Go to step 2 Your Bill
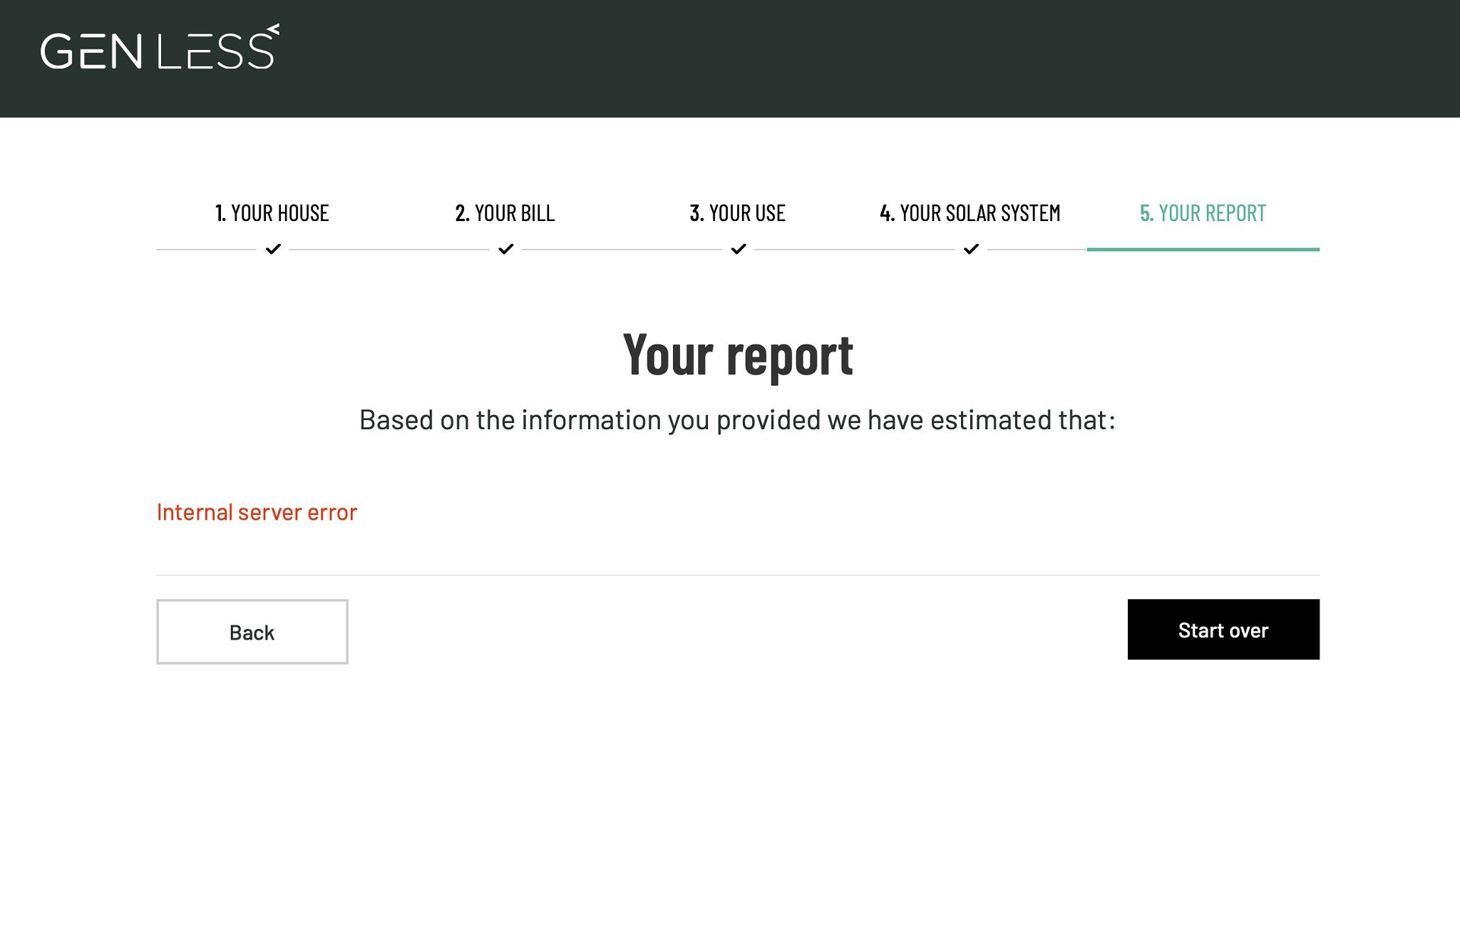1460x932 pixels. click(x=505, y=213)
